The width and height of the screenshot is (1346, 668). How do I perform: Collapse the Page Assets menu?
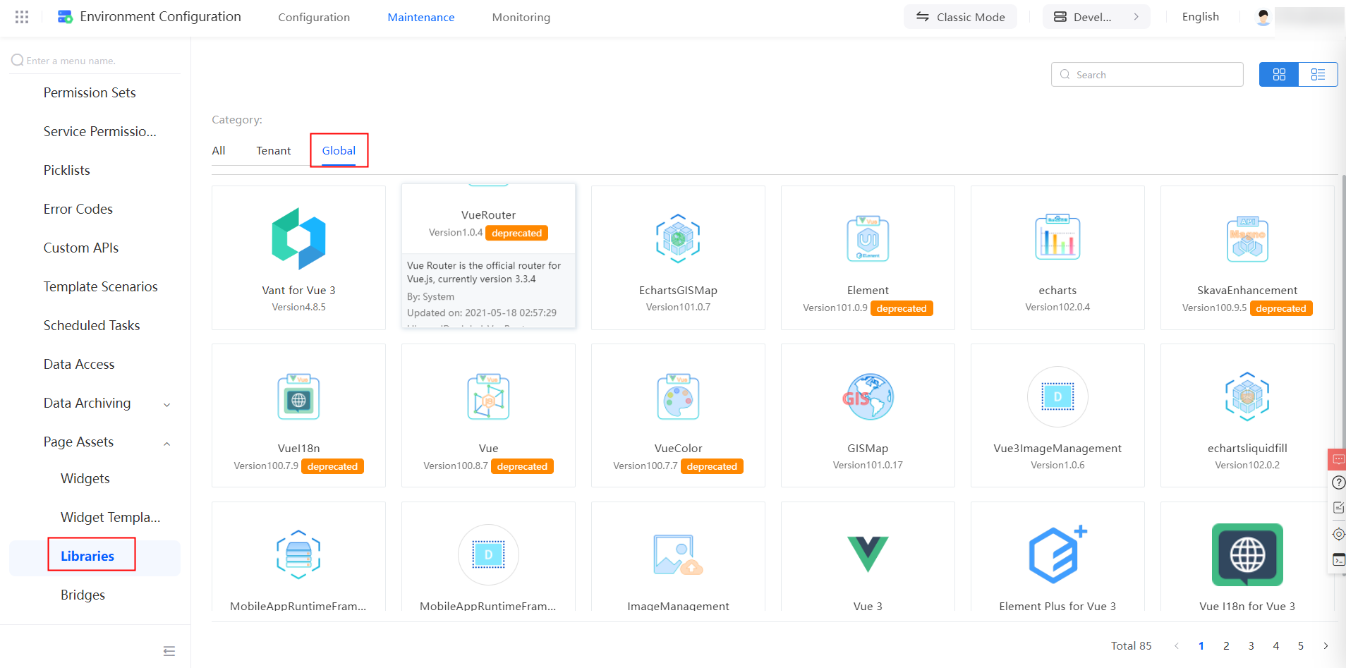tap(167, 443)
